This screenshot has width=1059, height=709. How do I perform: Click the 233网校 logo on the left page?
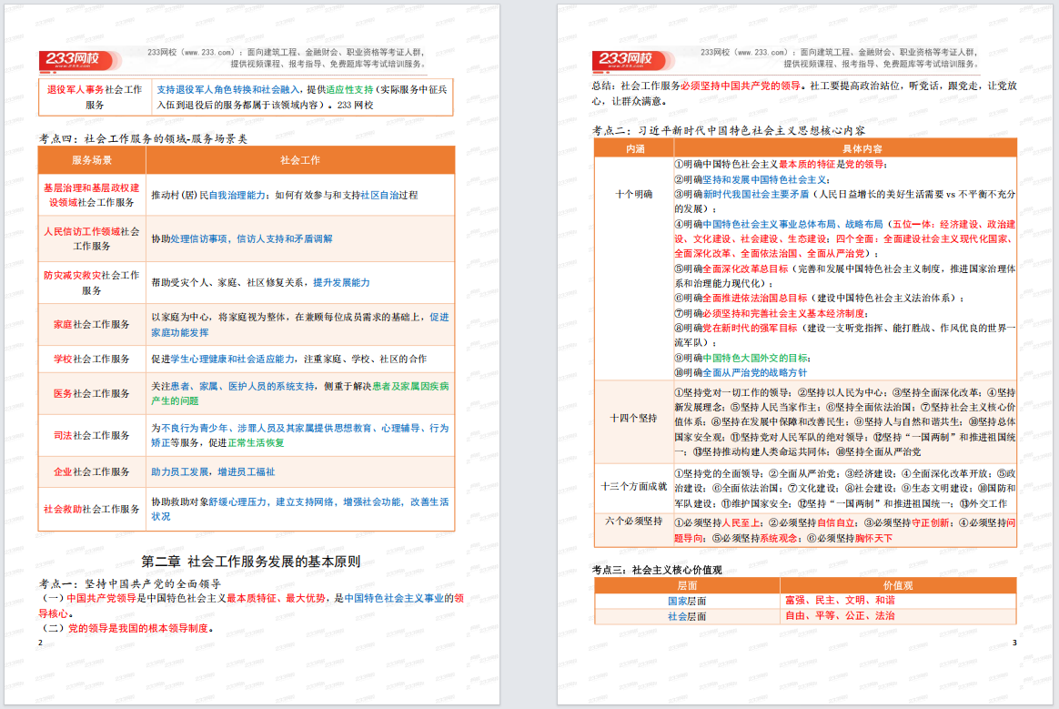click(76, 60)
